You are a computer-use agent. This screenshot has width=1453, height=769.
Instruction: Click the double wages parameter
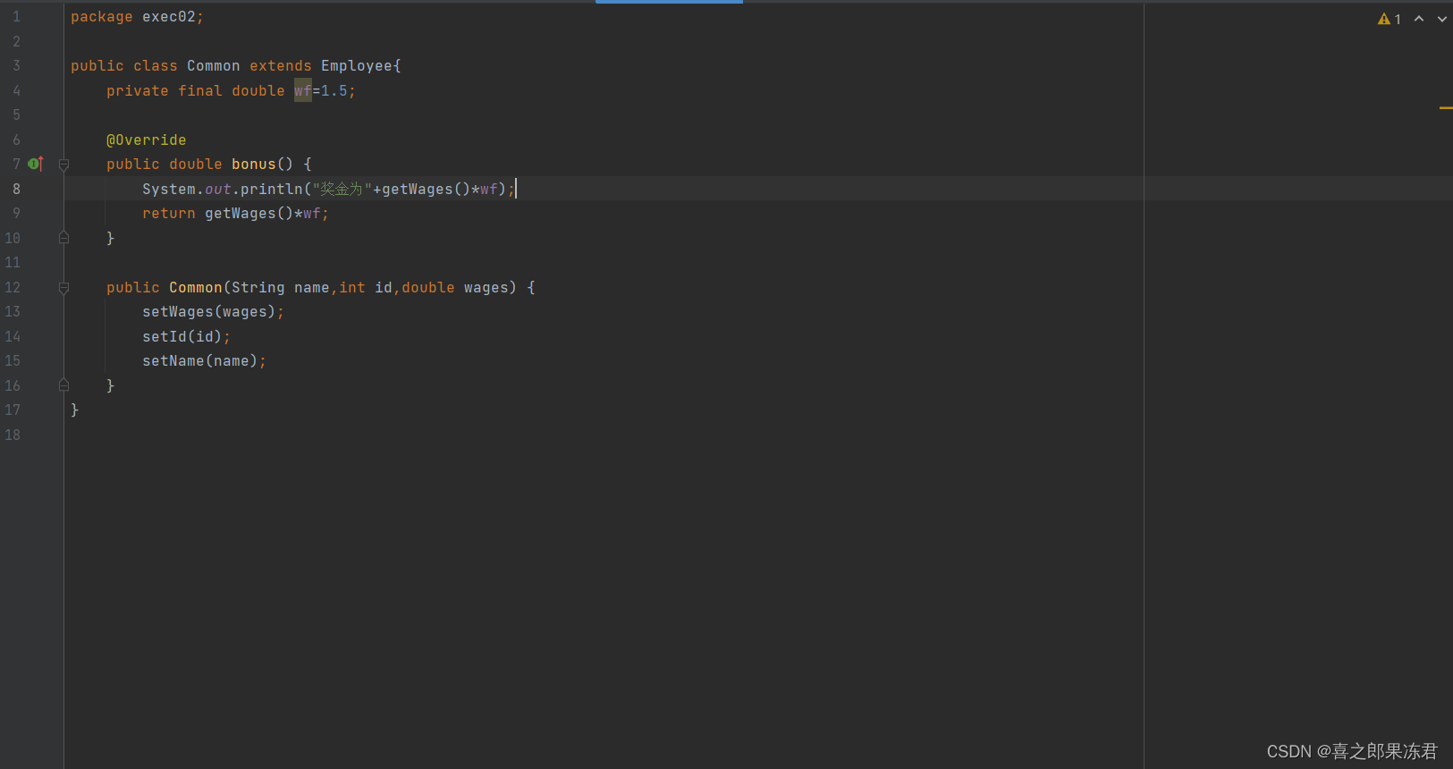(x=455, y=288)
